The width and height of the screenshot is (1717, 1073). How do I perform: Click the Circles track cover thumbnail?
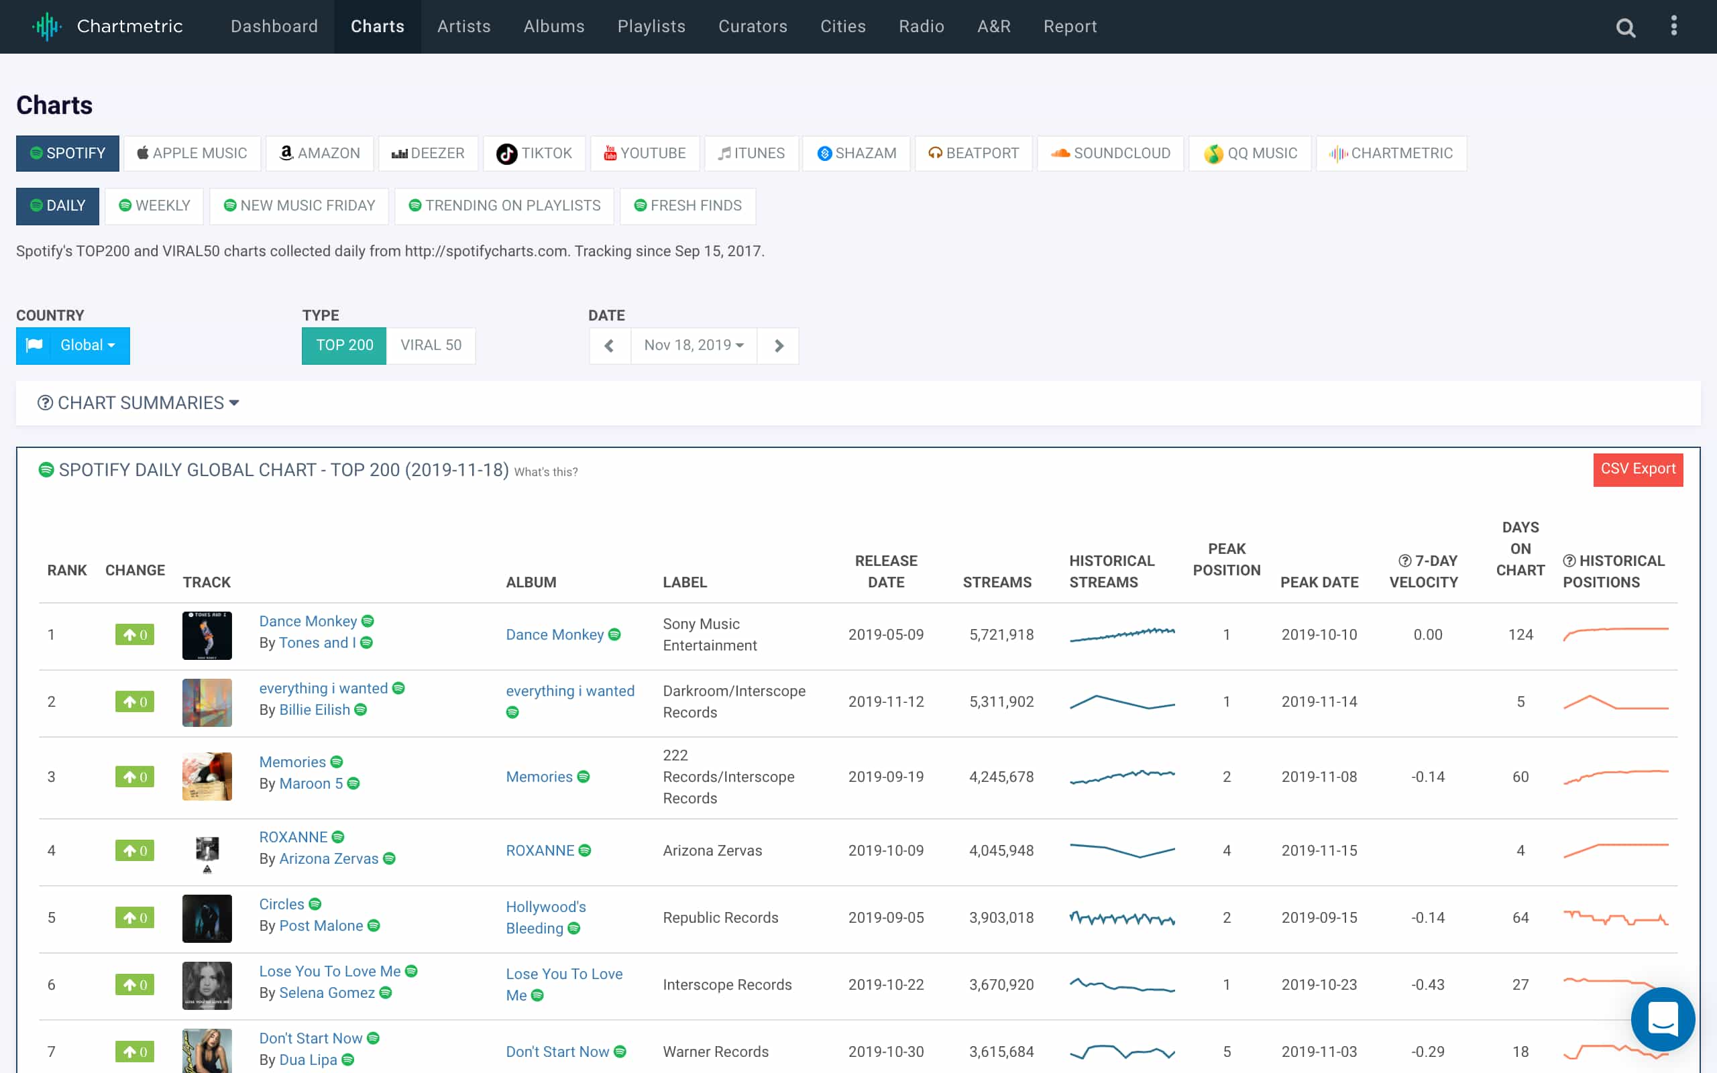[x=207, y=917]
